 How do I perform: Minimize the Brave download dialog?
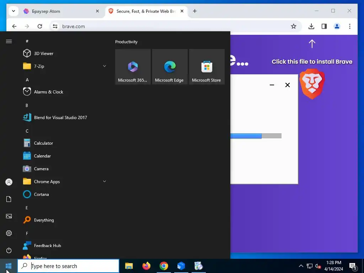click(x=272, y=85)
